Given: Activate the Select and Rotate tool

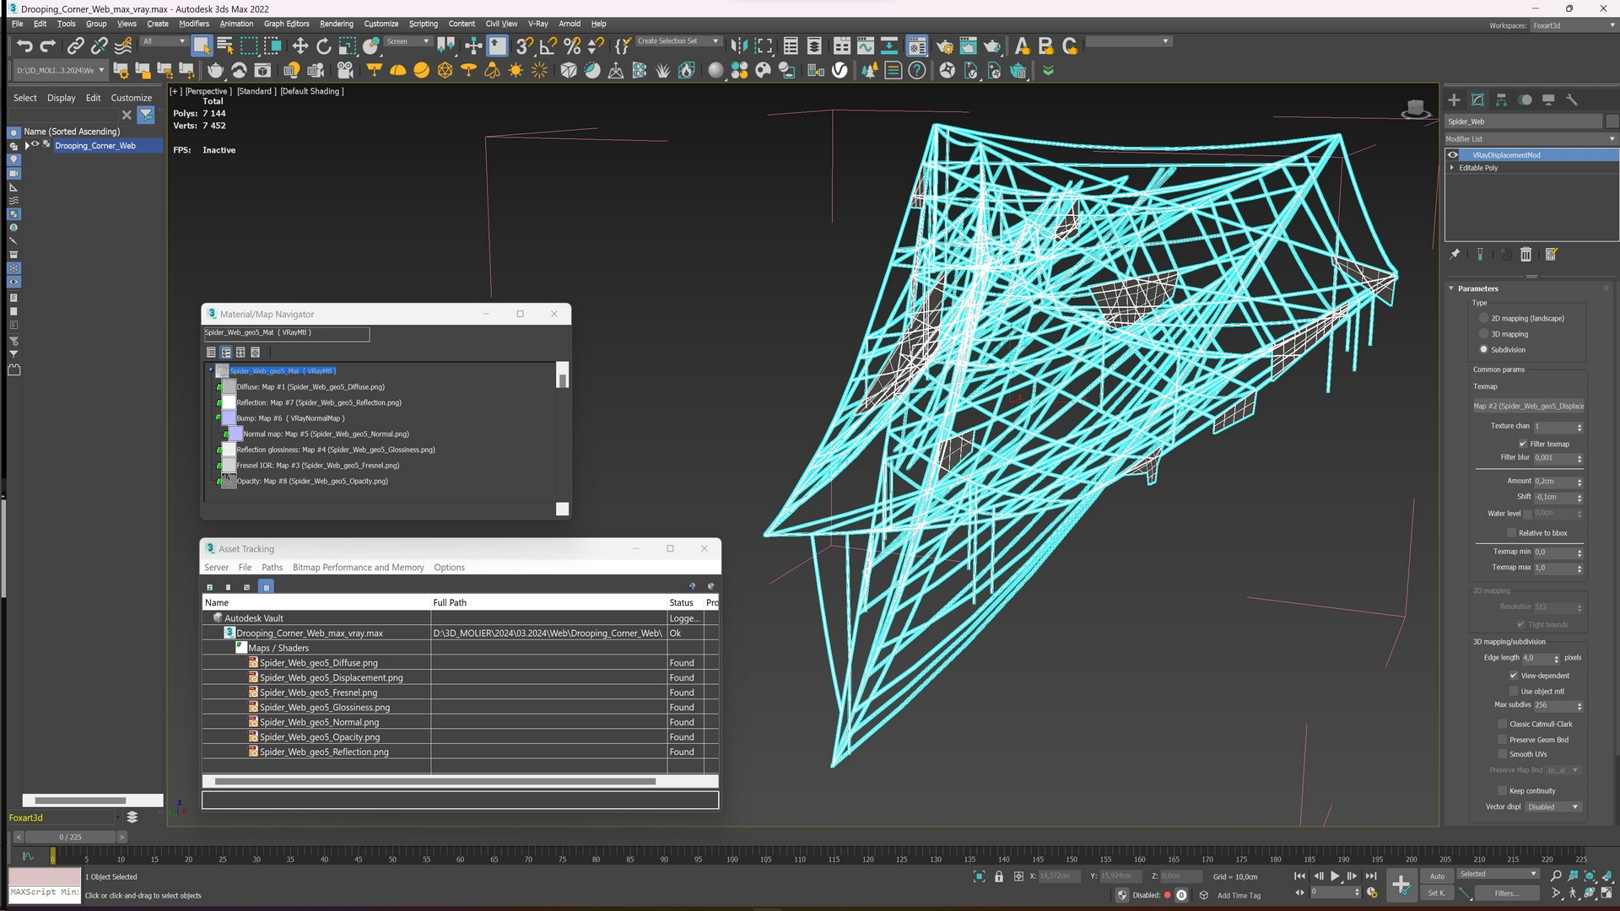Looking at the screenshot, I should coord(324,46).
